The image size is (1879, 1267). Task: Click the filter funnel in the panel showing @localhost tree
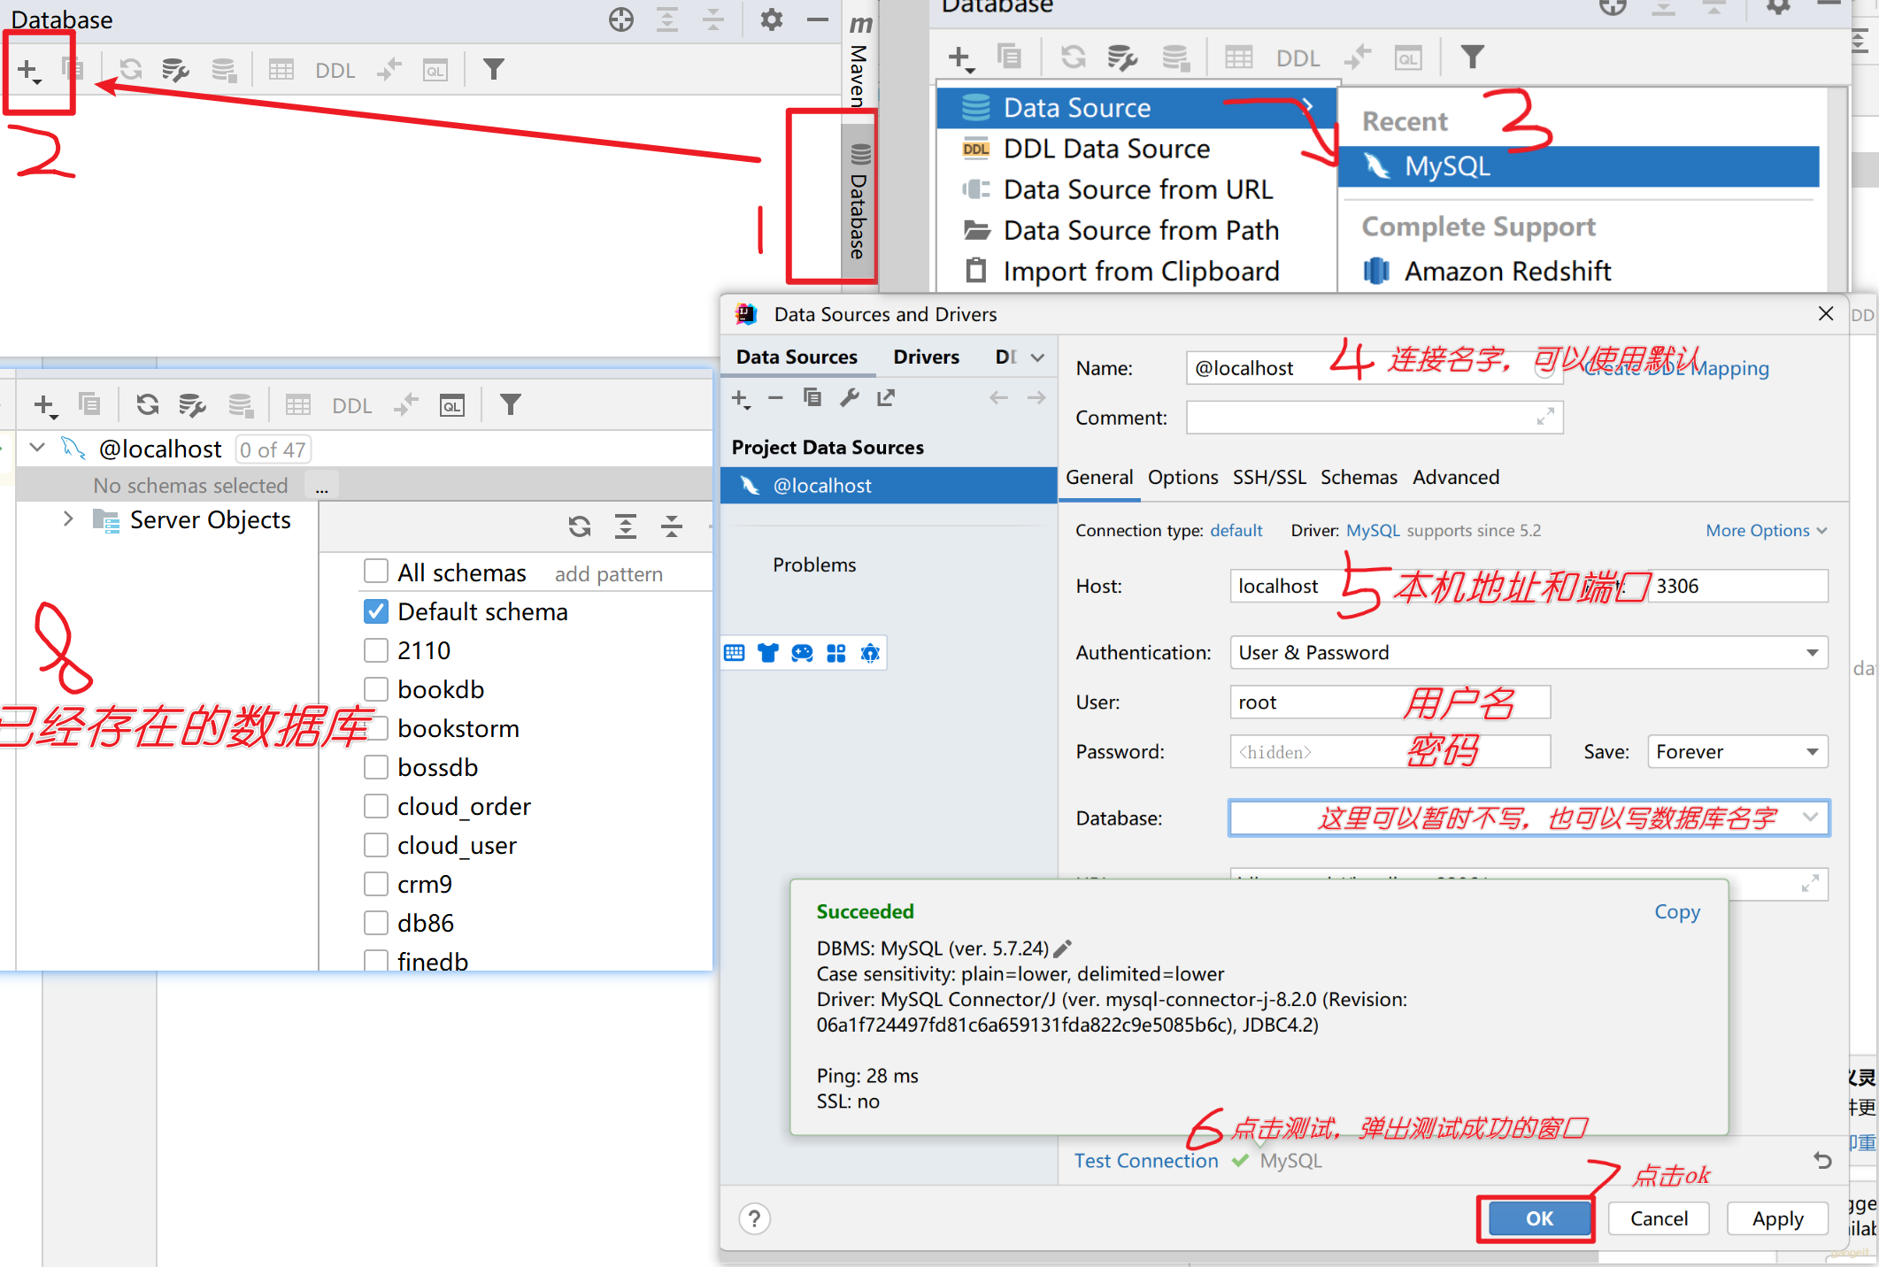click(511, 405)
